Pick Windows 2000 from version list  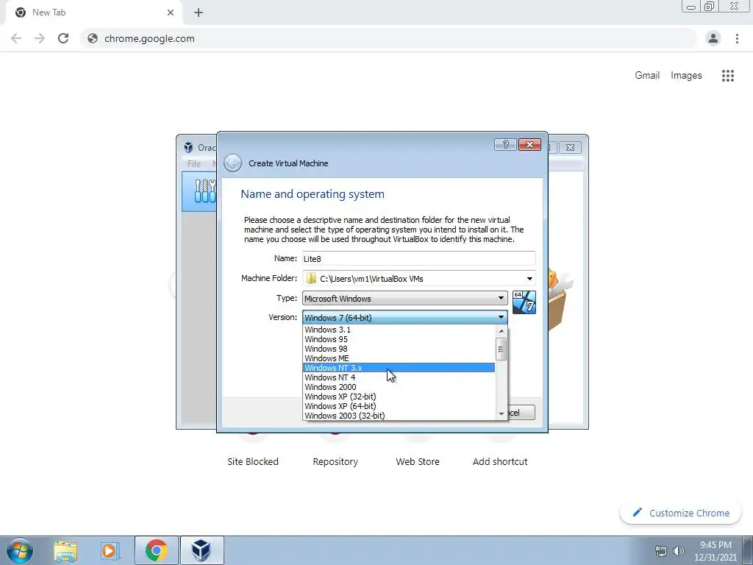point(399,387)
